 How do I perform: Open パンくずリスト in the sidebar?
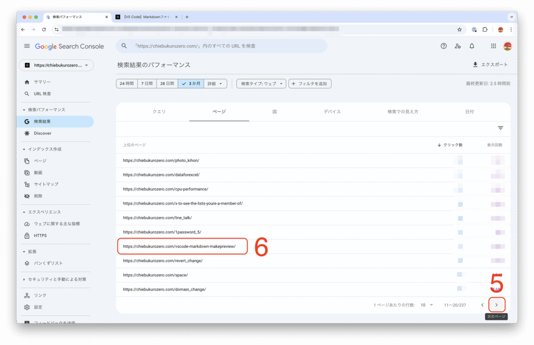pyautogui.click(x=56, y=263)
